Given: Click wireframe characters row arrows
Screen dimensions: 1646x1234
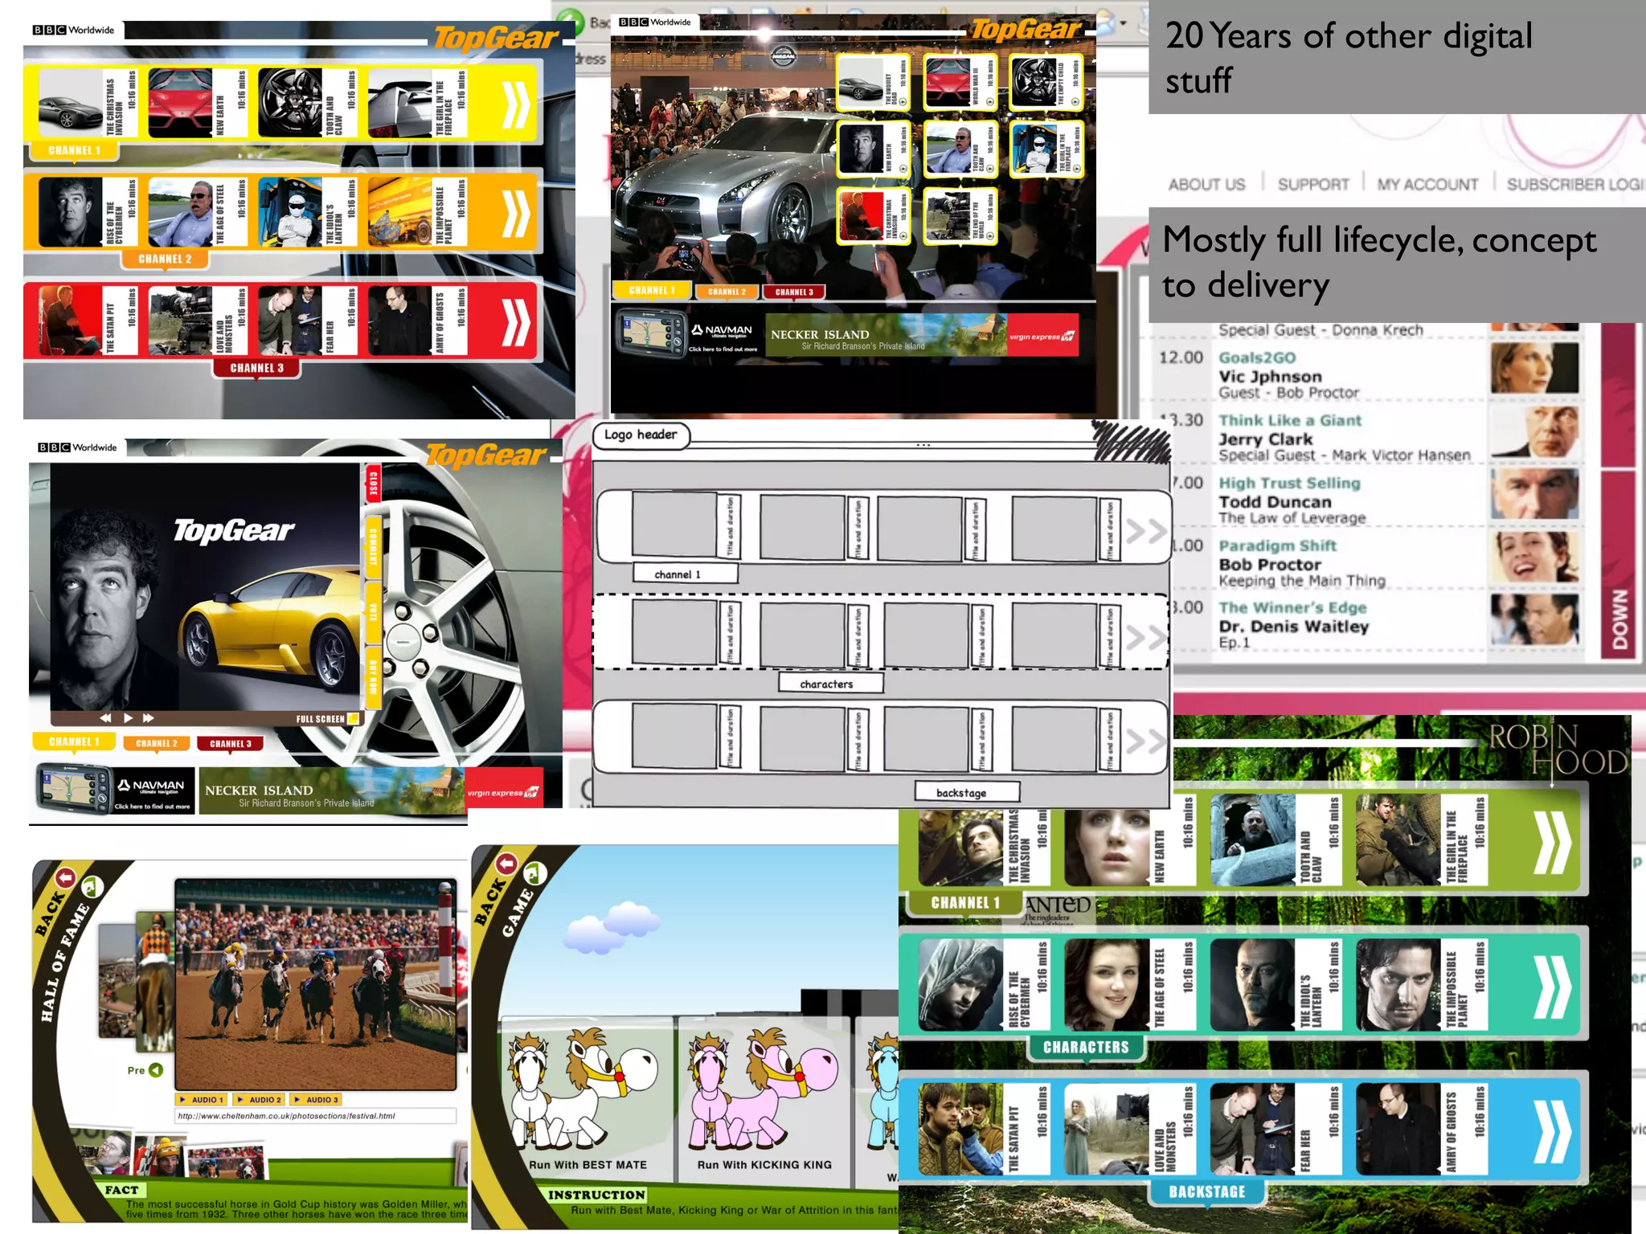Looking at the screenshot, I should pos(1145,637).
